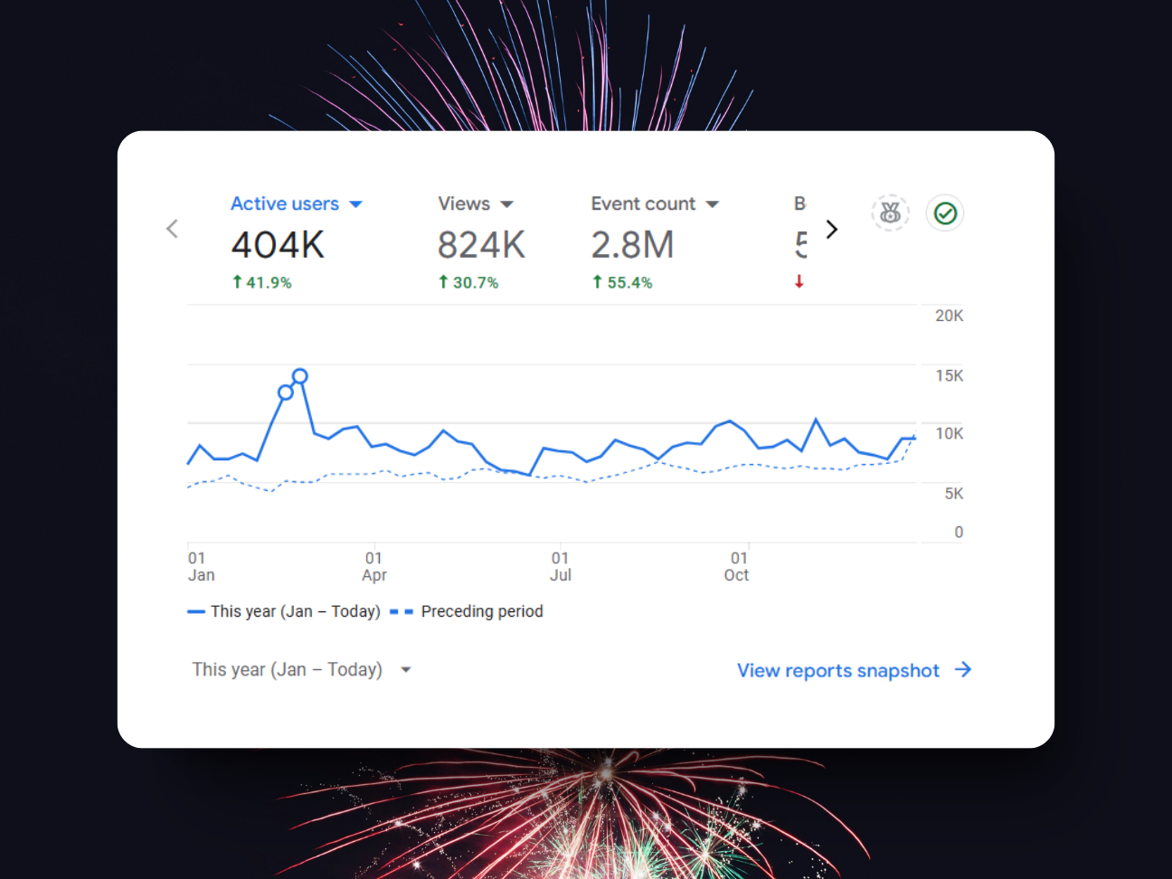Click the red down arrow under the hidden metric

[799, 281]
